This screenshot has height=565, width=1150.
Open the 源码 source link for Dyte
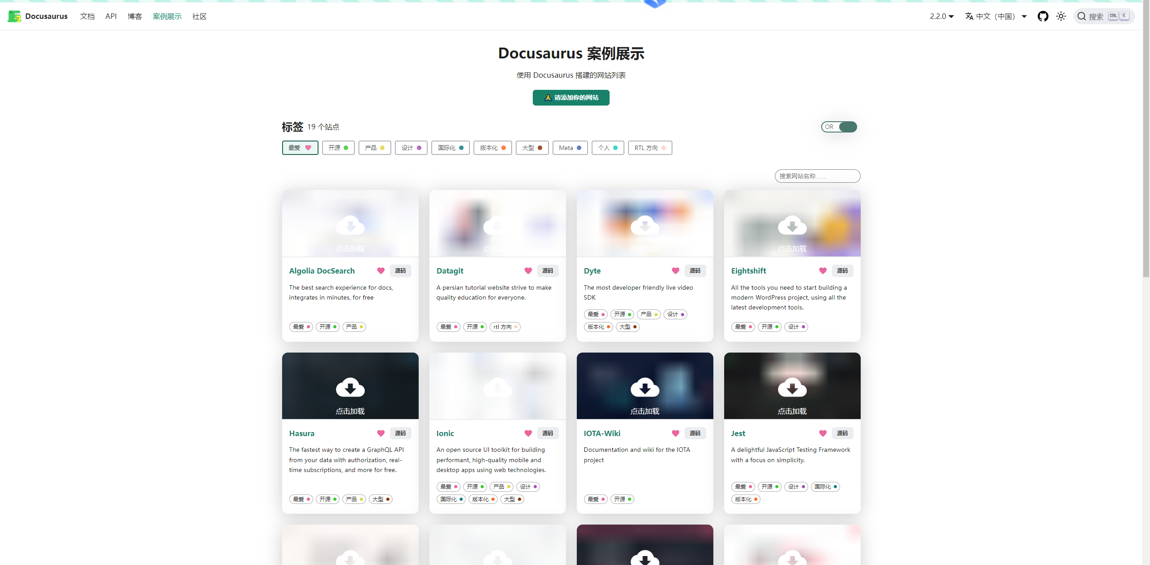695,271
